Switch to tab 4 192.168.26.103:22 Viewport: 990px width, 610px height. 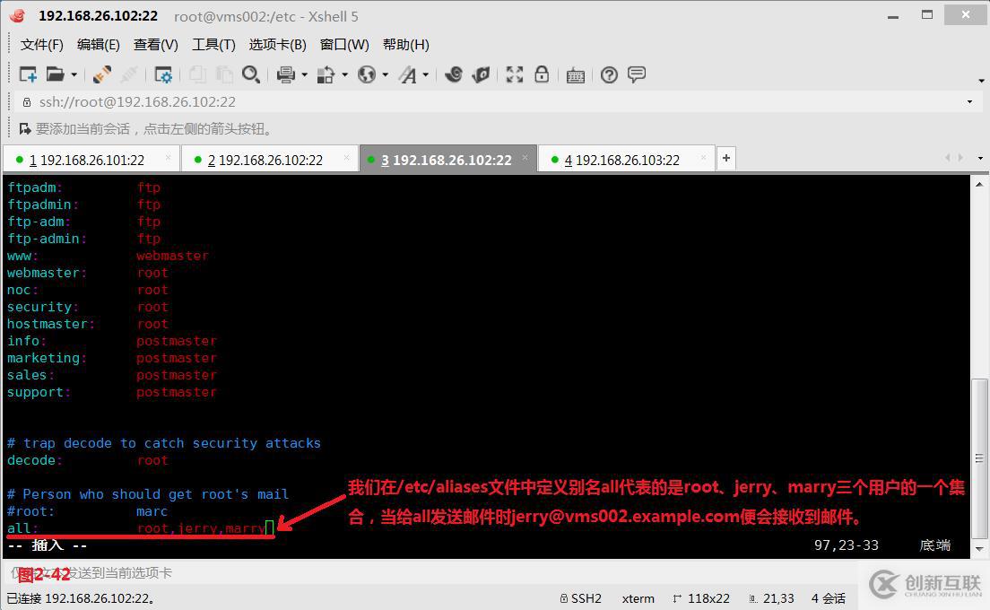[x=626, y=160]
